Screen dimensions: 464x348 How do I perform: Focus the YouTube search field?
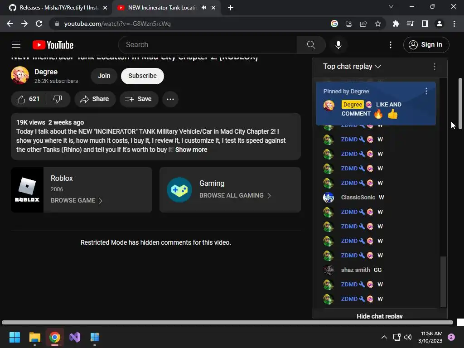tap(208, 45)
